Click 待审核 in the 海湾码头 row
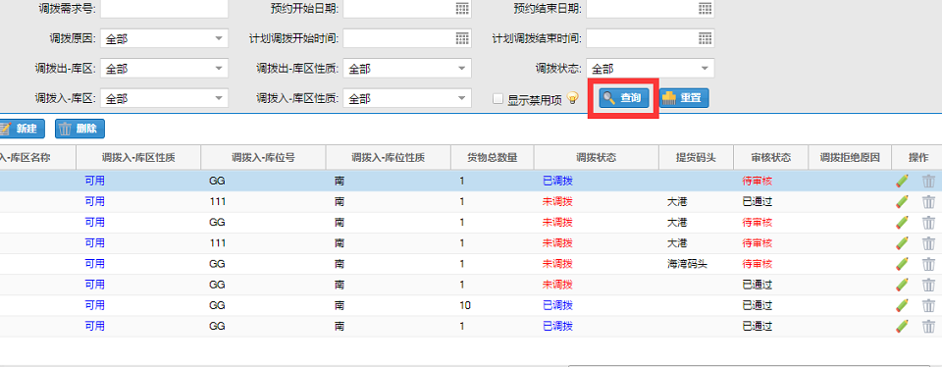The height and width of the screenshot is (367, 942). pos(758,264)
